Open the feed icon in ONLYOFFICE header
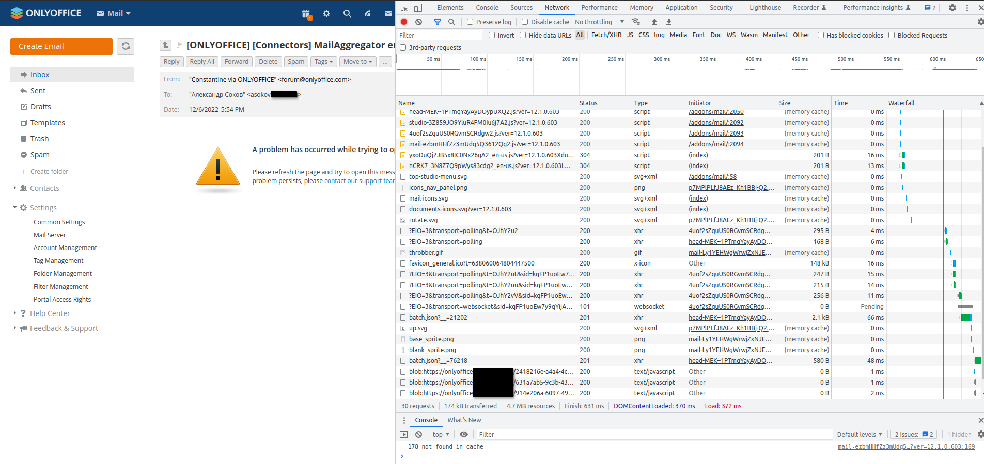This screenshot has height=464, width=984. (x=368, y=13)
